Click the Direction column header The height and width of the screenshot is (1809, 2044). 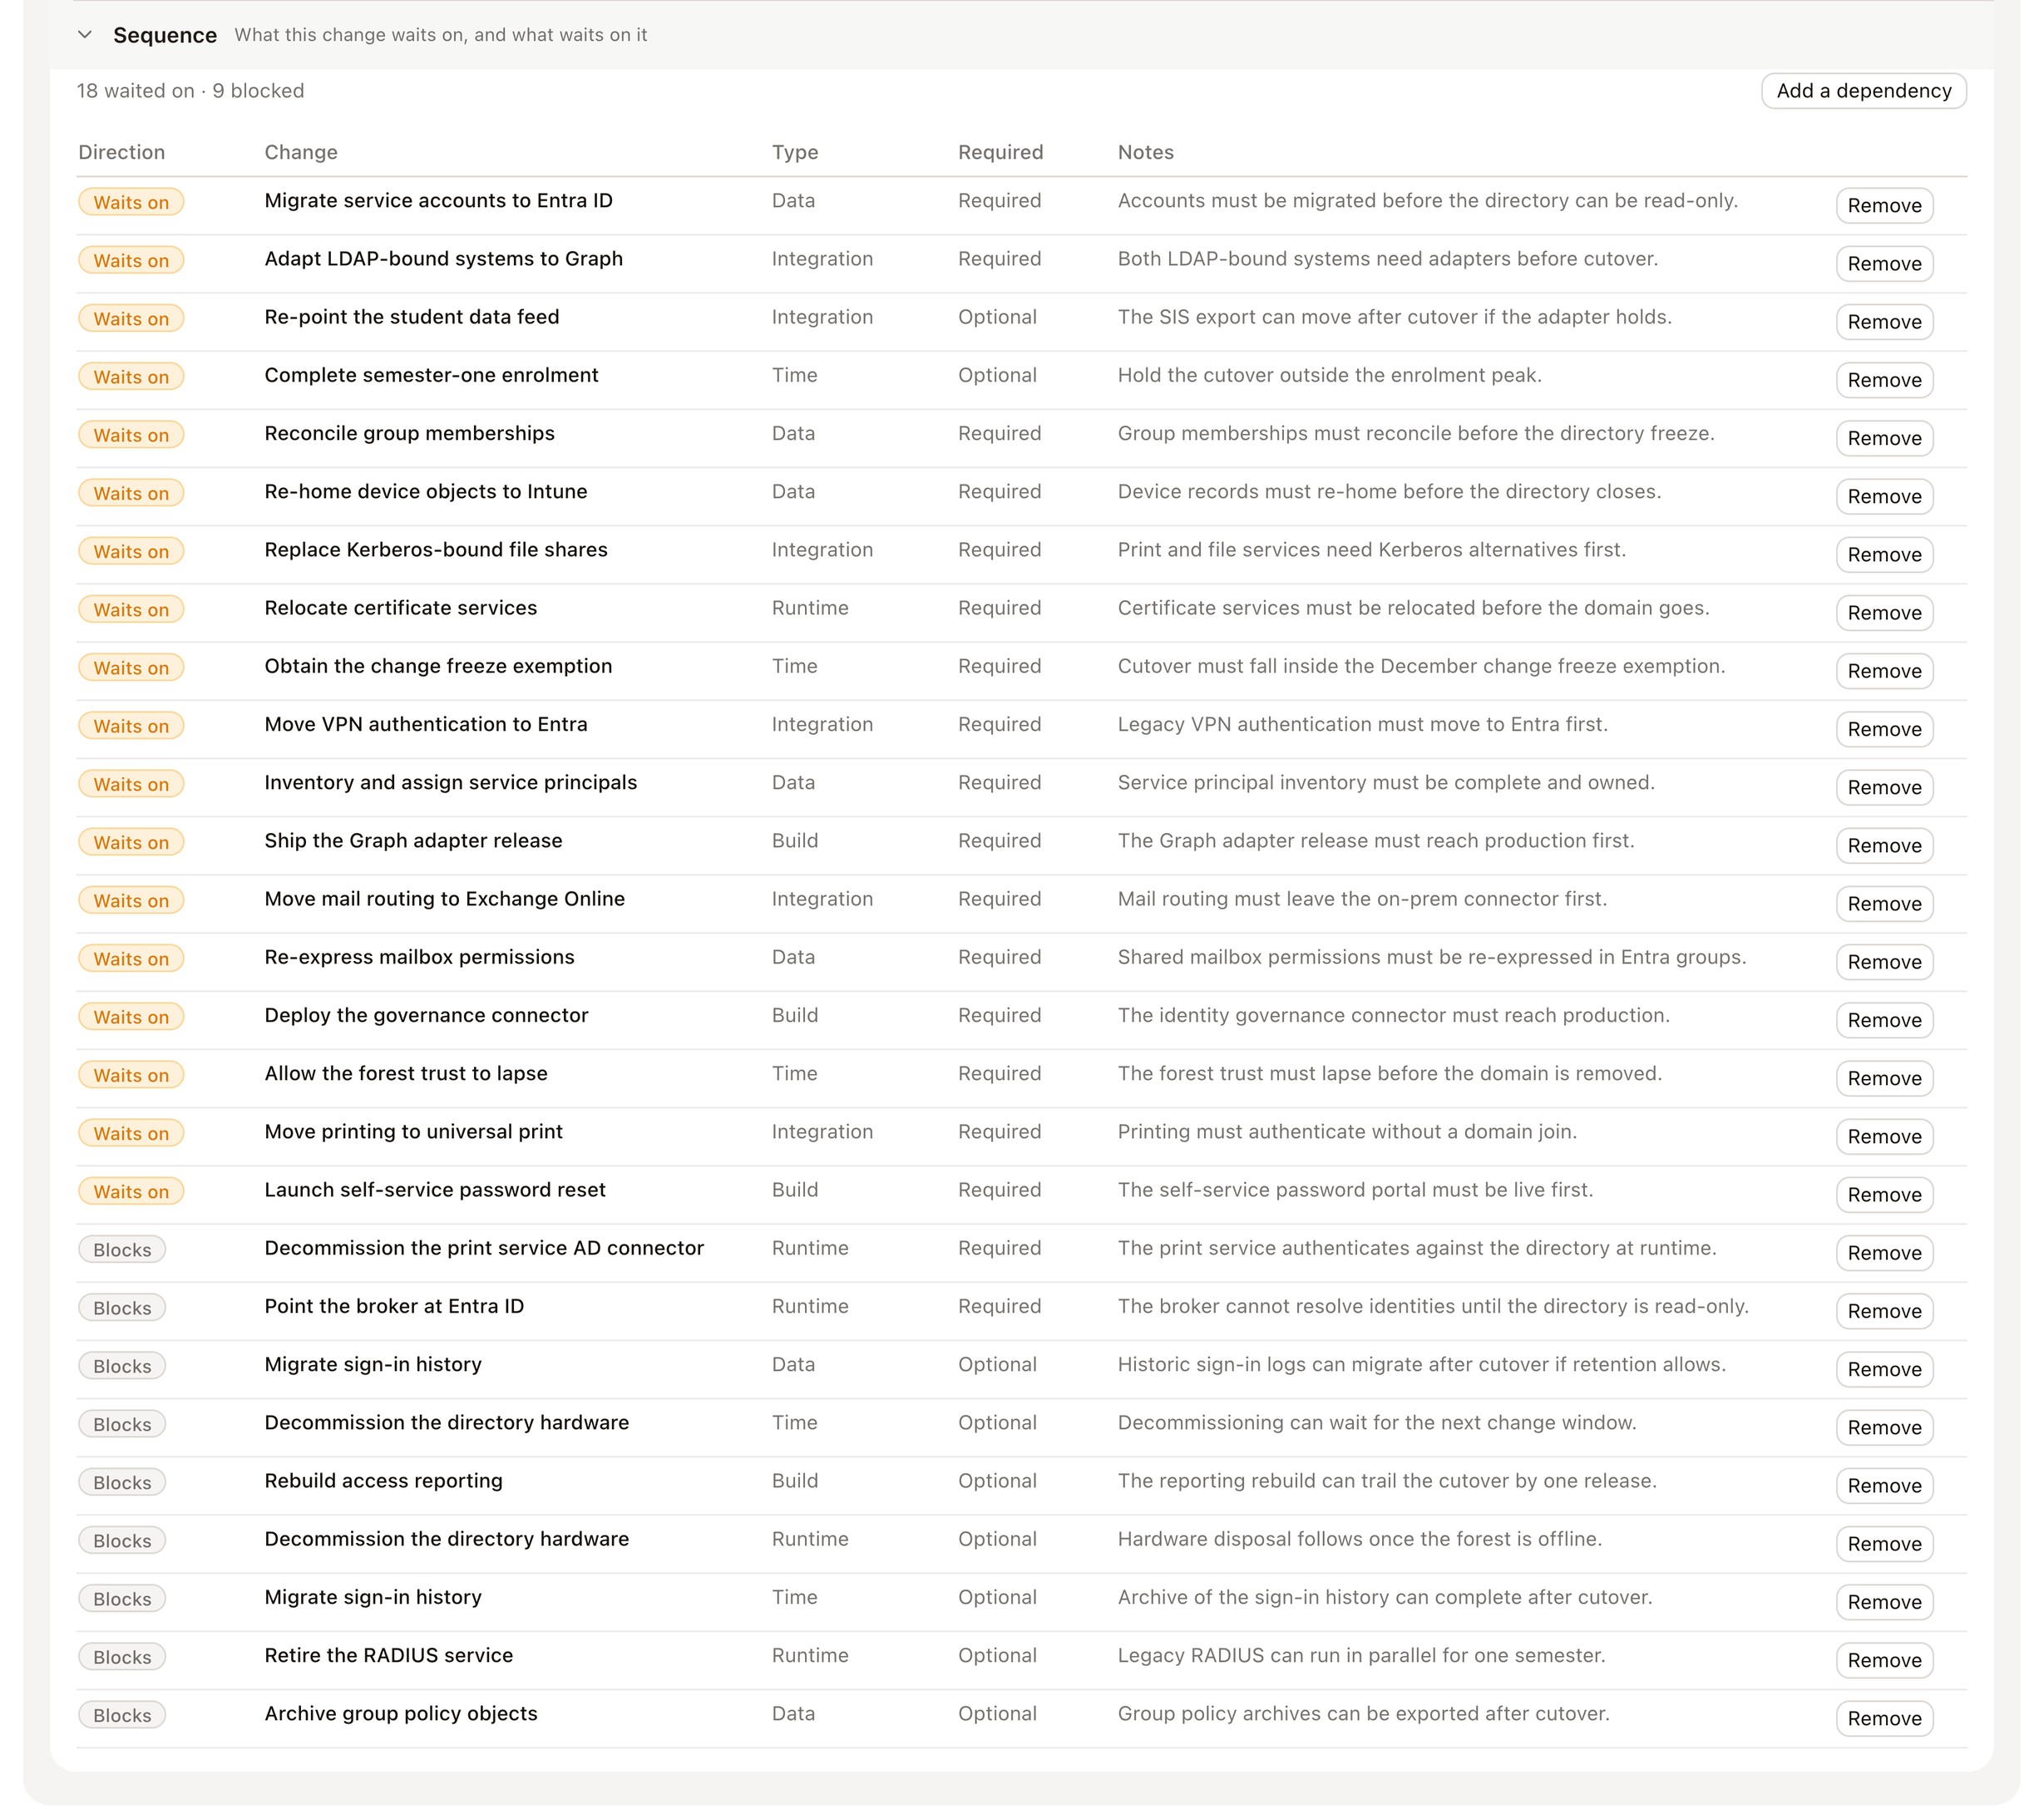pos(122,152)
